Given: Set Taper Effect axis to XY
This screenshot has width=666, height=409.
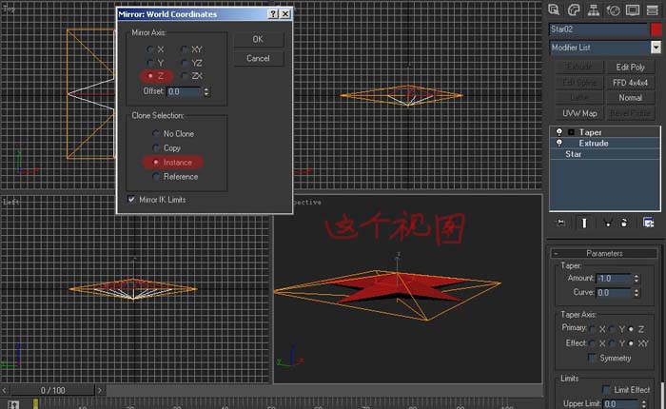Looking at the screenshot, I should [631, 343].
